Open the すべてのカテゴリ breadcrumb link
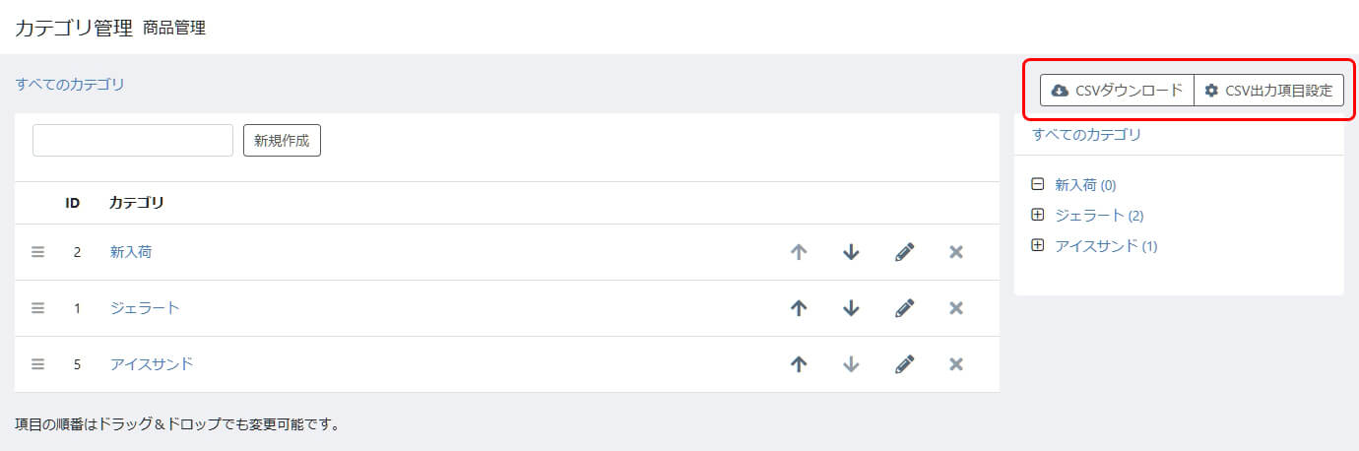Image resolution: width=1359 pixels, height=451 pixels. point(70,85)
